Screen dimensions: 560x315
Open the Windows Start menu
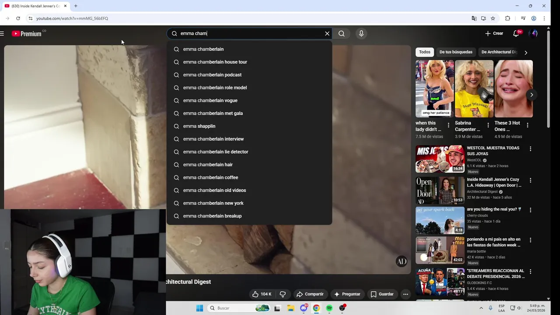coord(199,308)
